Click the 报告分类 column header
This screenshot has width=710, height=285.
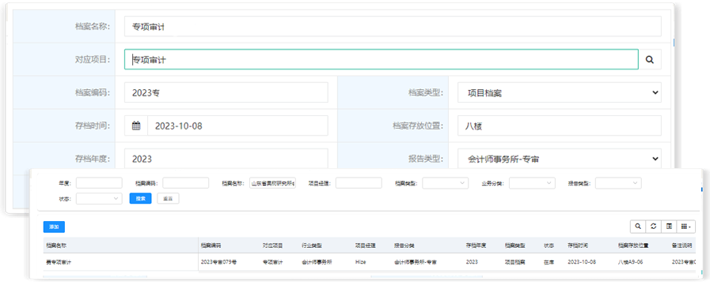point(404,246)
